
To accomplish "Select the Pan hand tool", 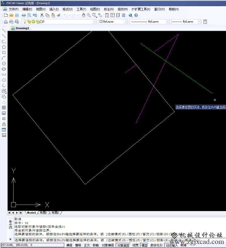I will [84, 15].
